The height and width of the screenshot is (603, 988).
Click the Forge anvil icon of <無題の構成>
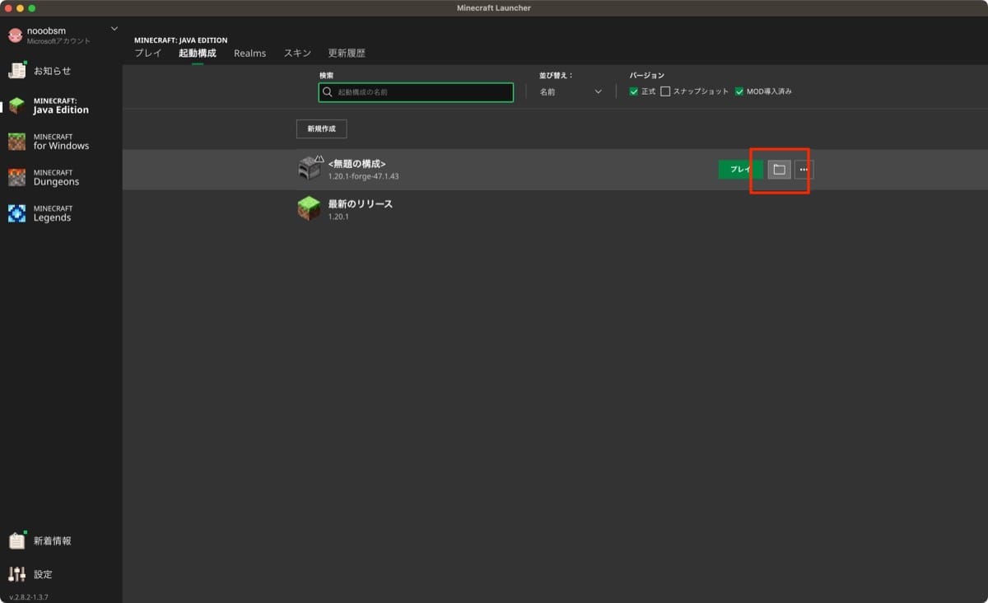(310, 167)
